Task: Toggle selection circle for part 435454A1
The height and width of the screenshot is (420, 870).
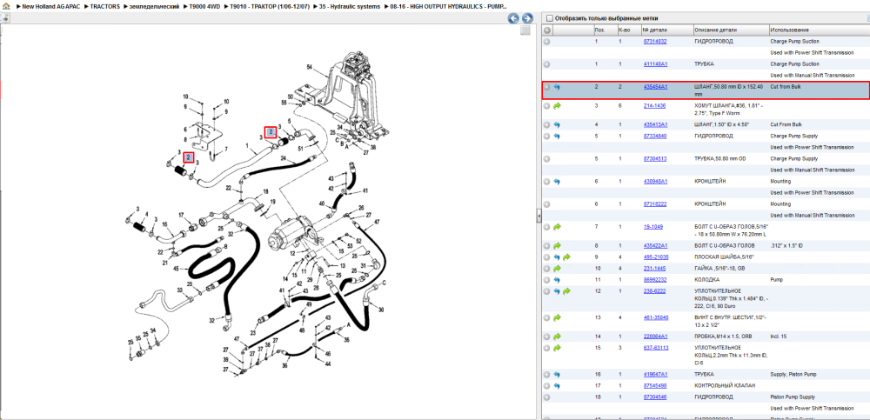Action: click(547, 87)
